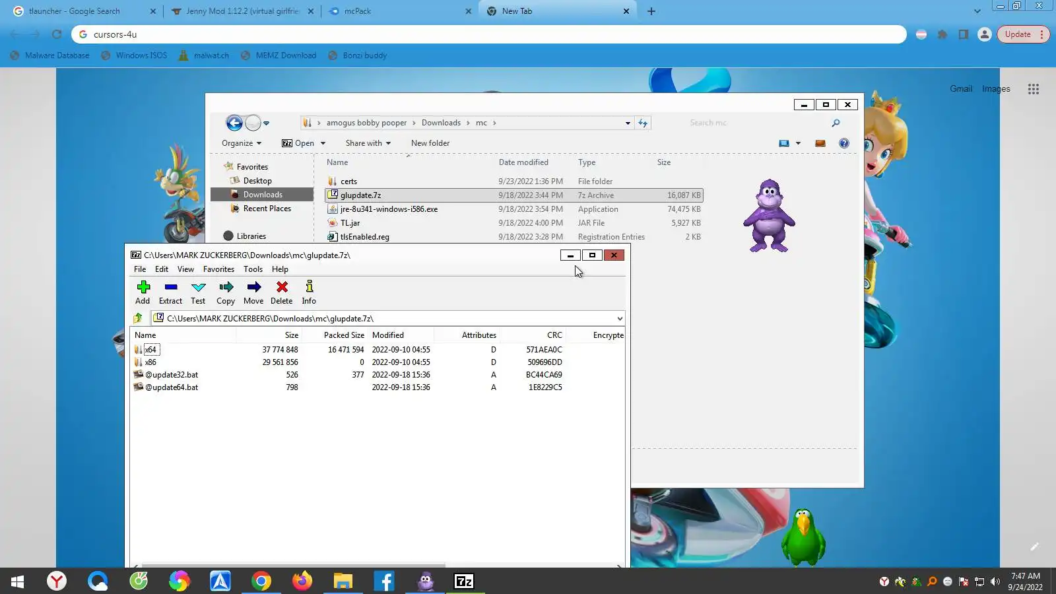Click the BonziBuddy taskbar icon
Viewport: 1056px width, 594px height.
425,581
